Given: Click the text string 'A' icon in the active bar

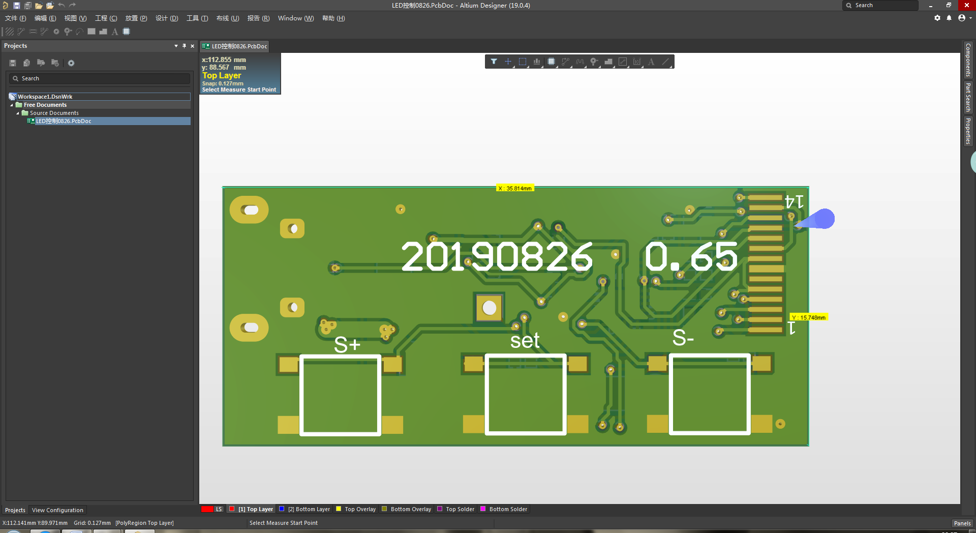Looking at the screenshot, I should (x=651, y=62).
